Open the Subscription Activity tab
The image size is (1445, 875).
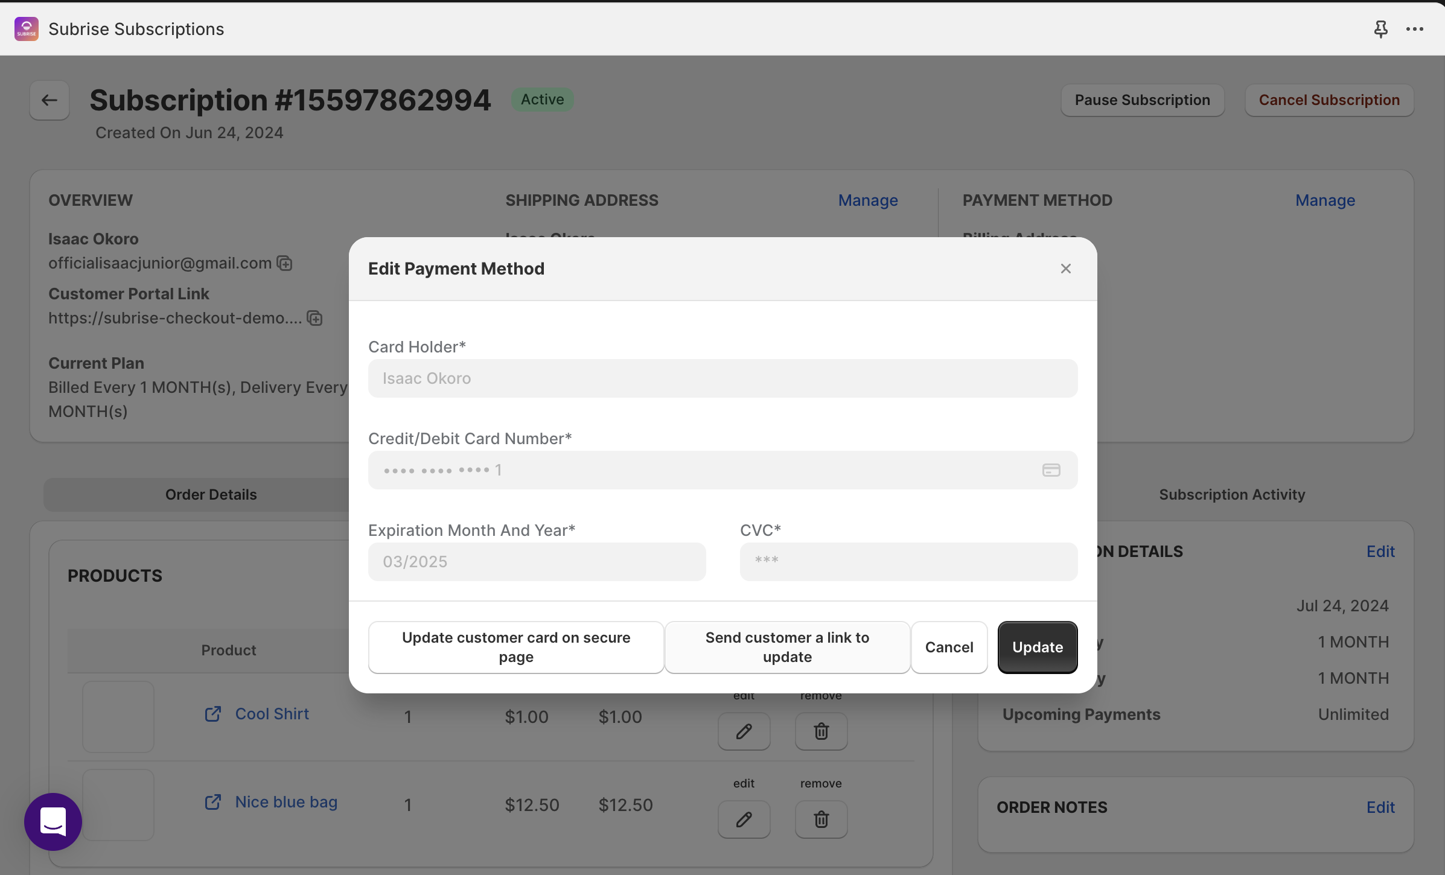[1231, 495]
